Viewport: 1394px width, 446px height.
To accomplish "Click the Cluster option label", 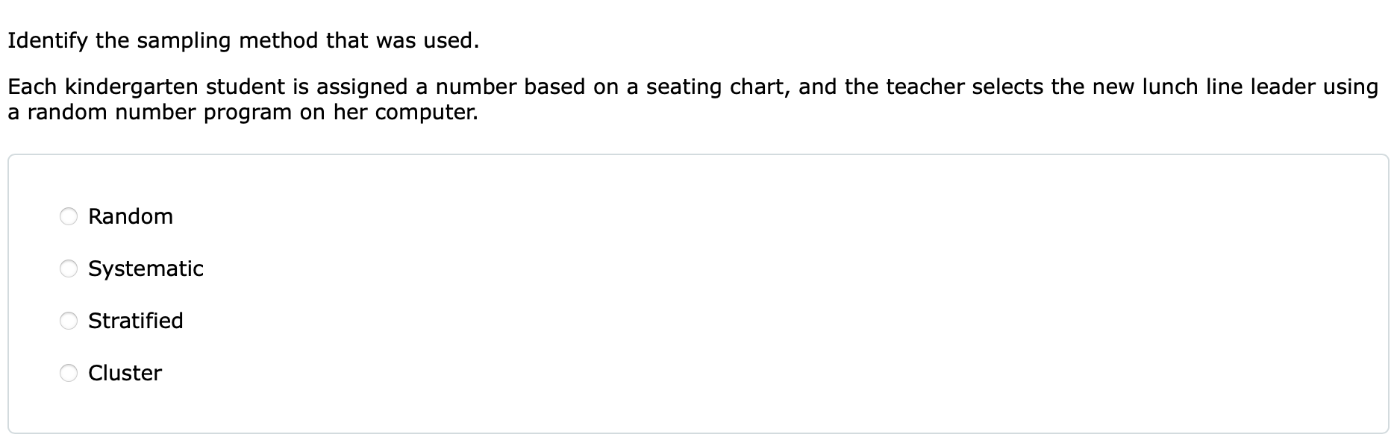I will click(x=125, y=374).
